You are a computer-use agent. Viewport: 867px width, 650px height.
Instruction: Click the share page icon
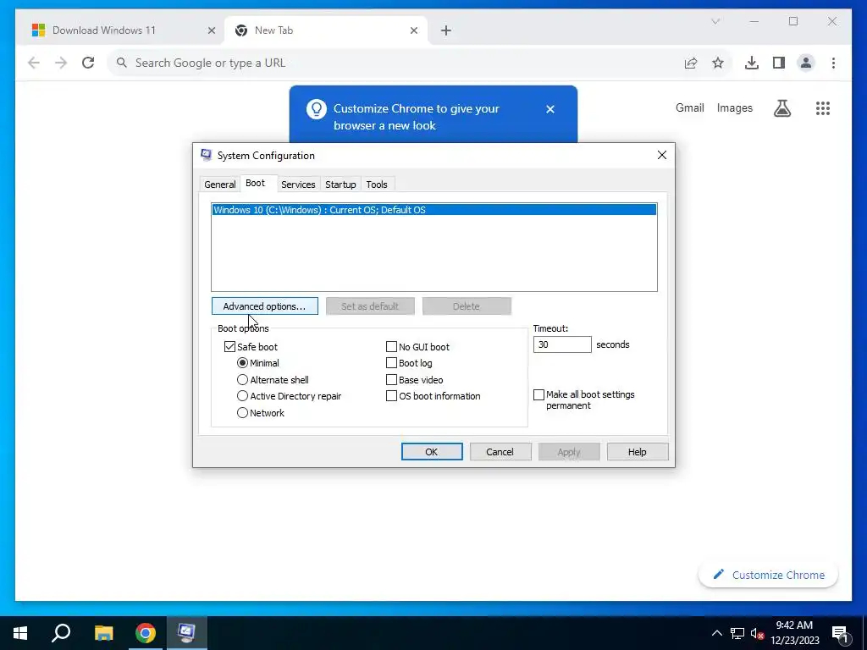[x=691, y=63]
